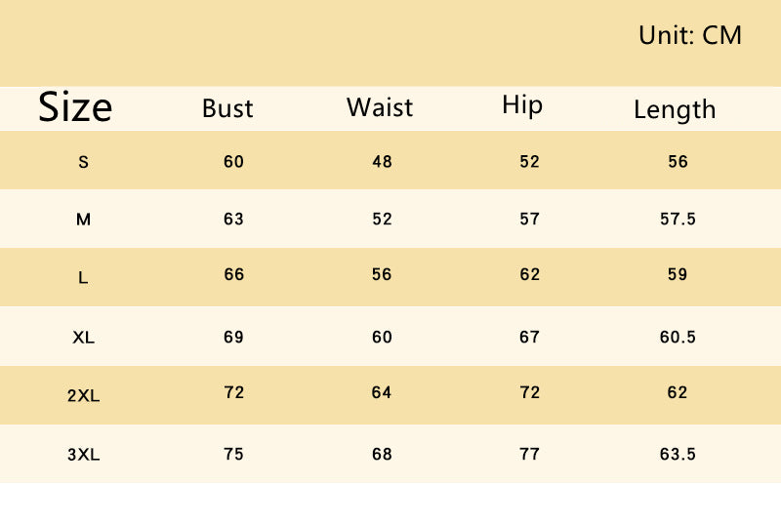Image resolution: width=781 pixels, height=525 pixels.
Task: Click the hip value 77 for size 3XL
Action: click(x=529, y=453)
